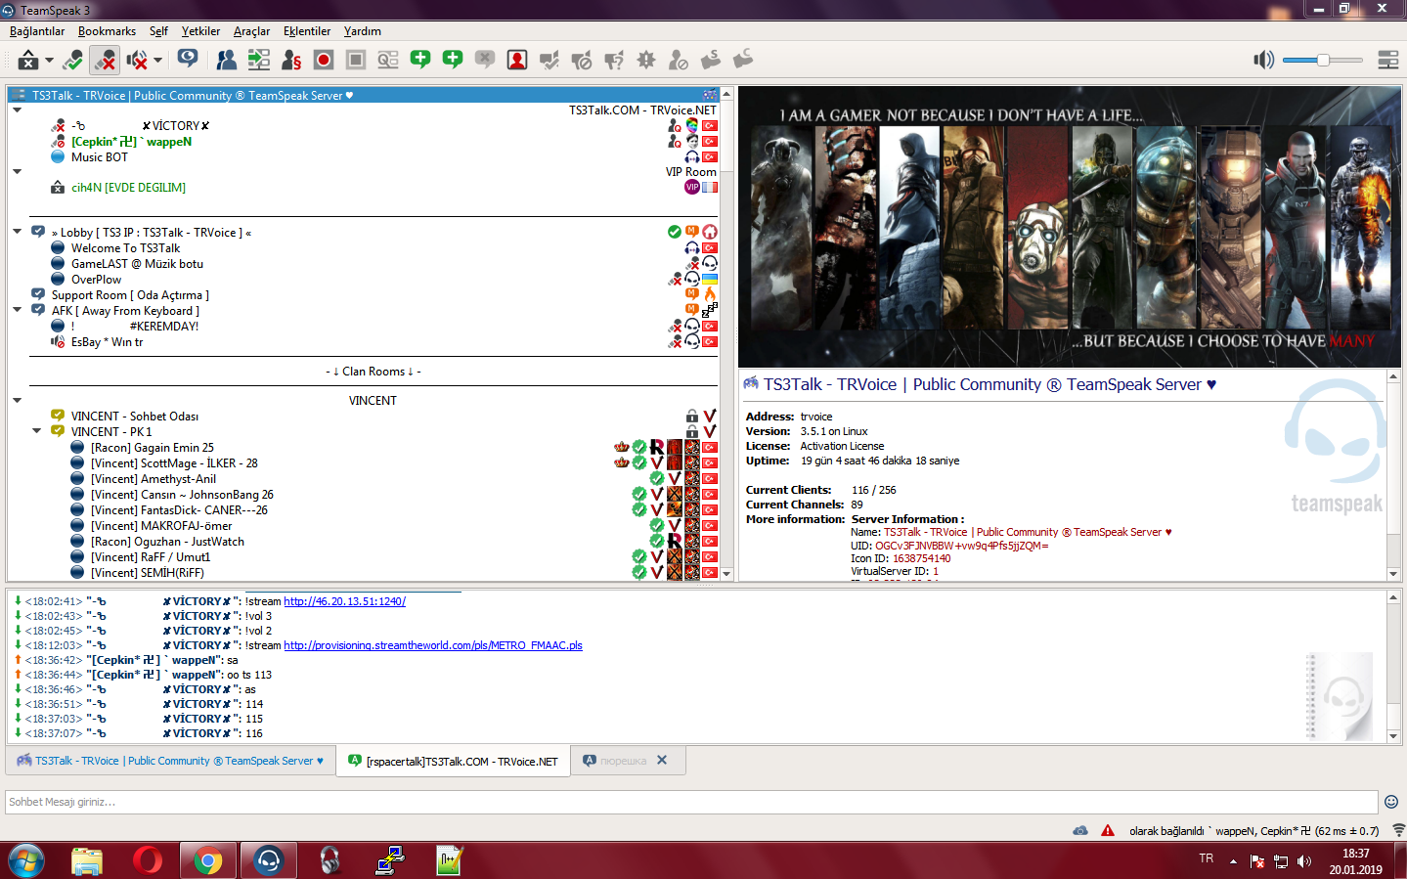
Task: Open the Yardım menu
Action: (x=363, y=31)
